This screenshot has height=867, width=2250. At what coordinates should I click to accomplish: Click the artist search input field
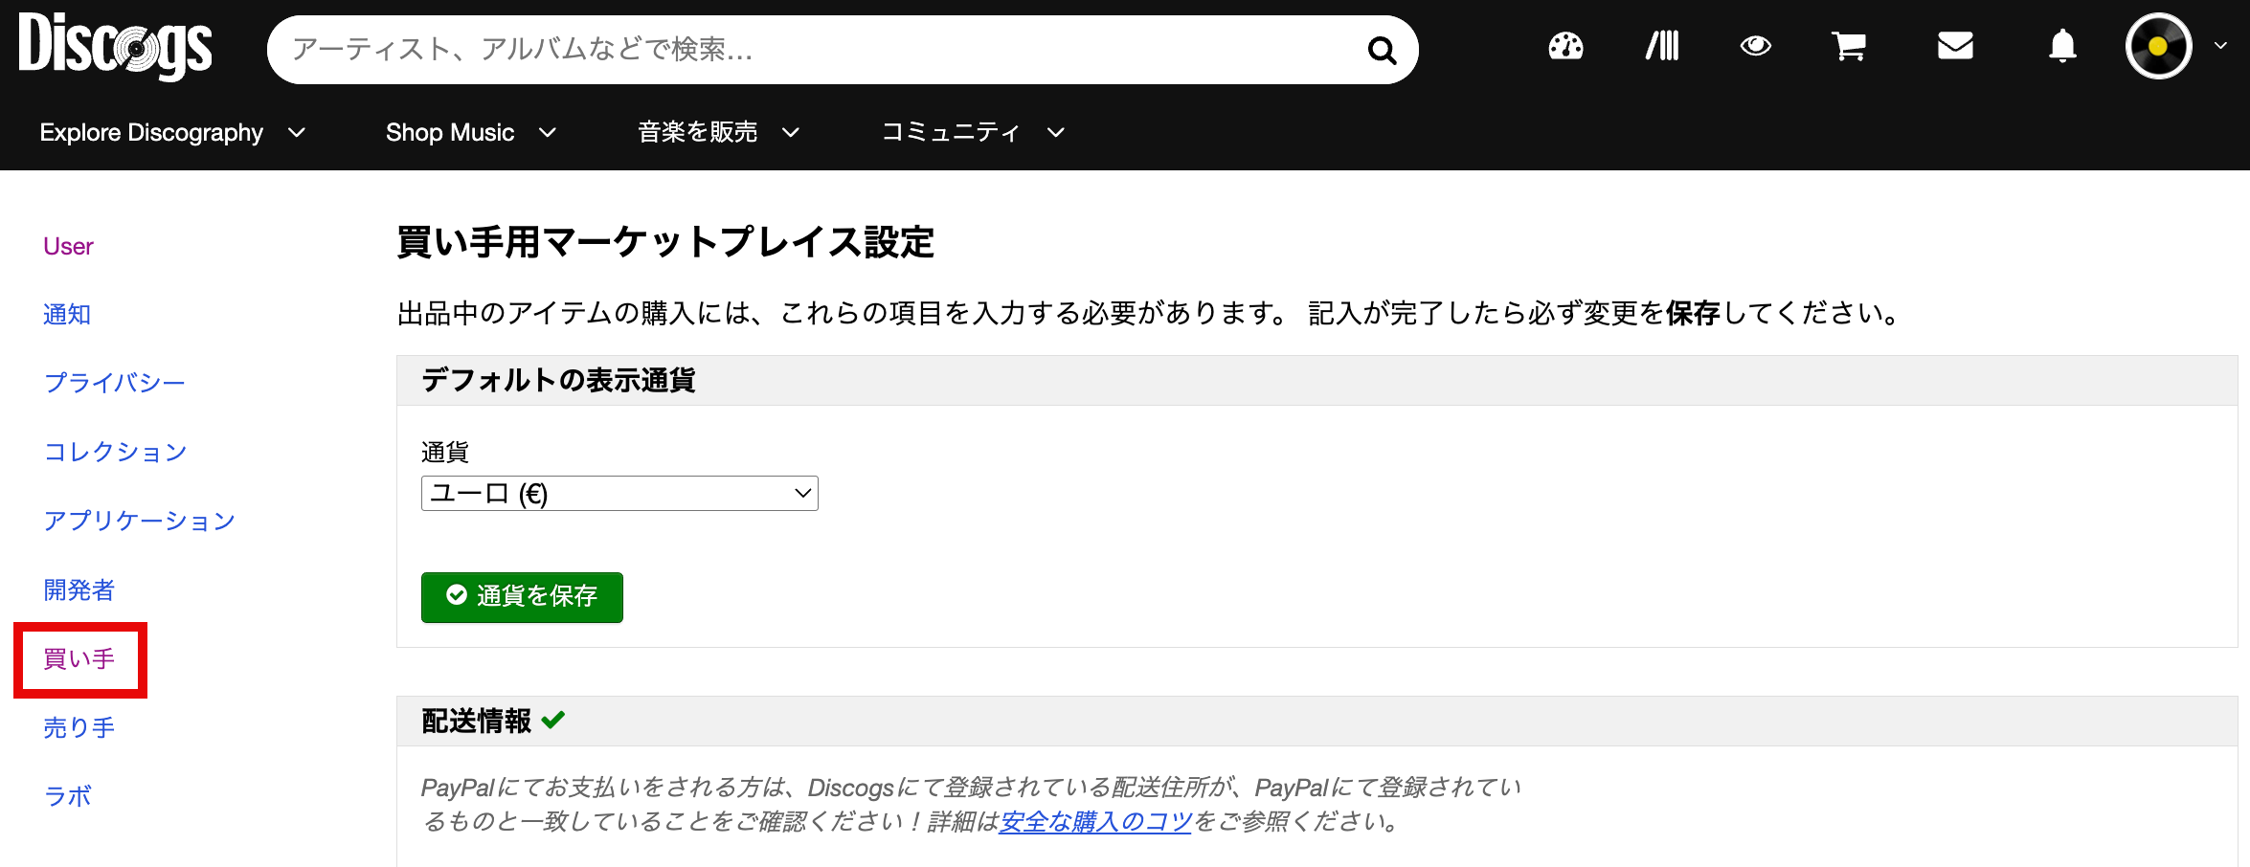pyautogui.click(x=766, y=50)
